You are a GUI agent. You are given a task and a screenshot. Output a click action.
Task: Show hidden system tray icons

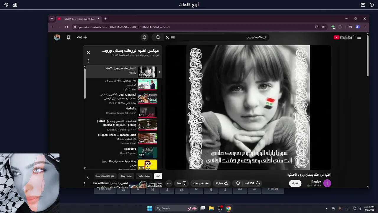point(327,208)
